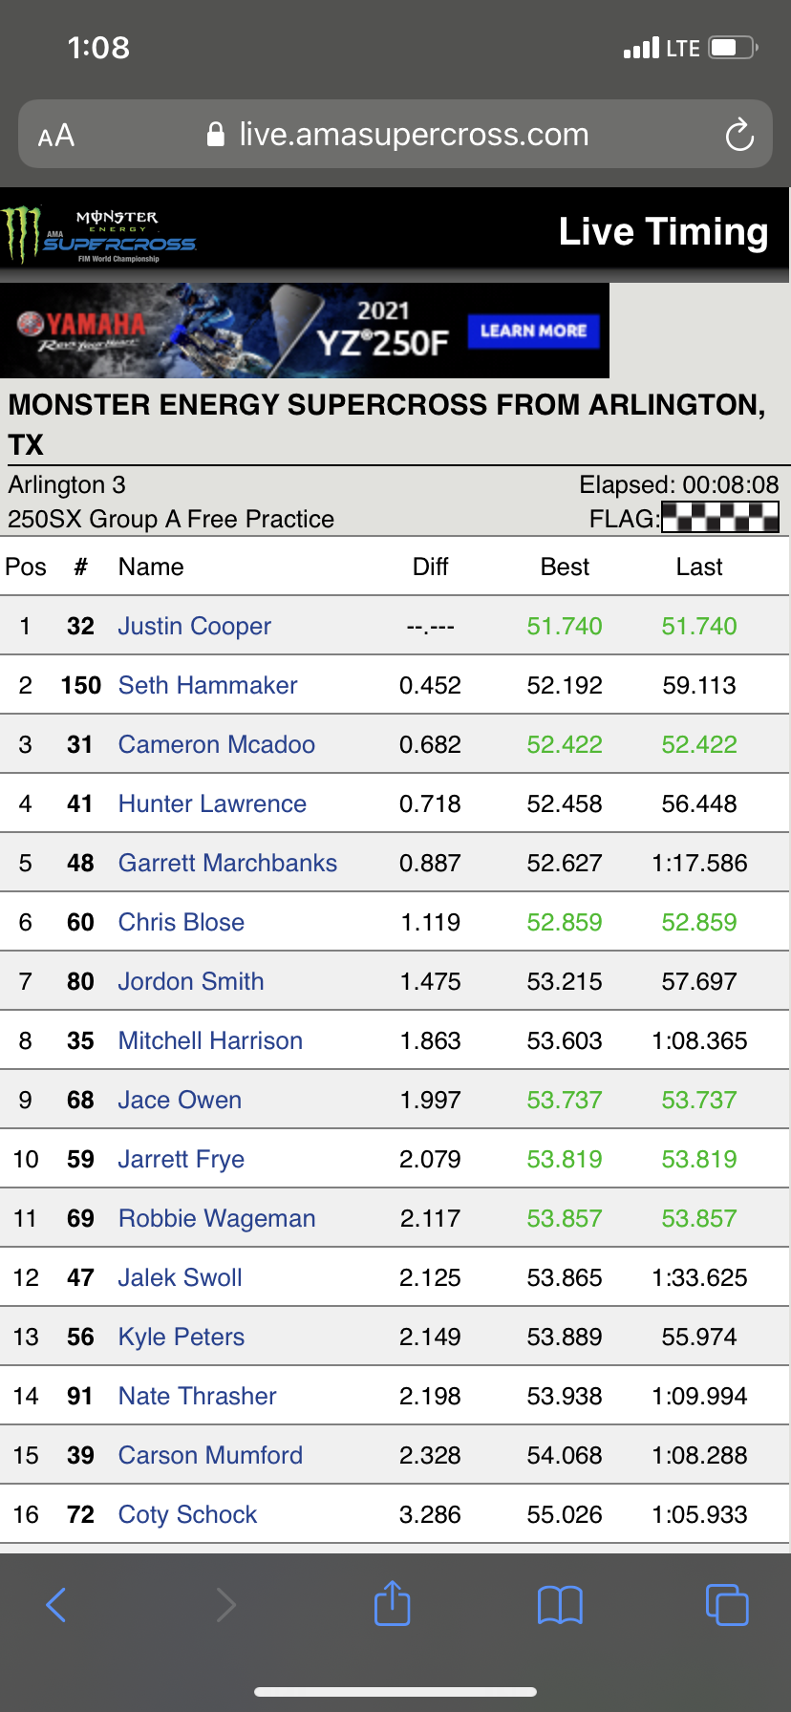The width and height of the screenshot is (791, 1712).
Task: View Garrett Marchbanks' timing details
Action: tap(227, 863)
